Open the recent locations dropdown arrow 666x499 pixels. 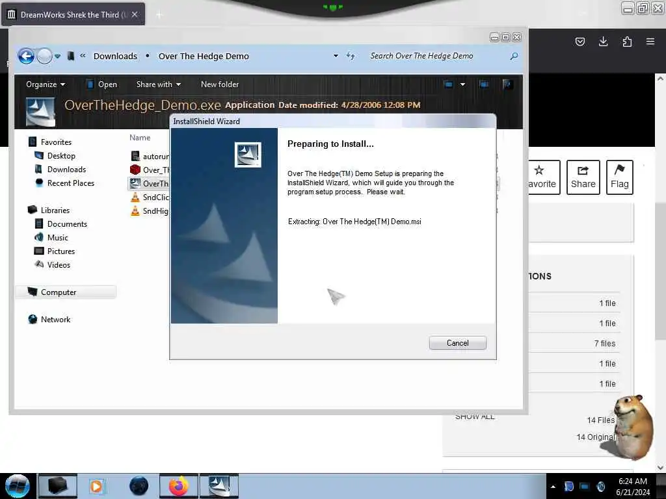(57, 56)
